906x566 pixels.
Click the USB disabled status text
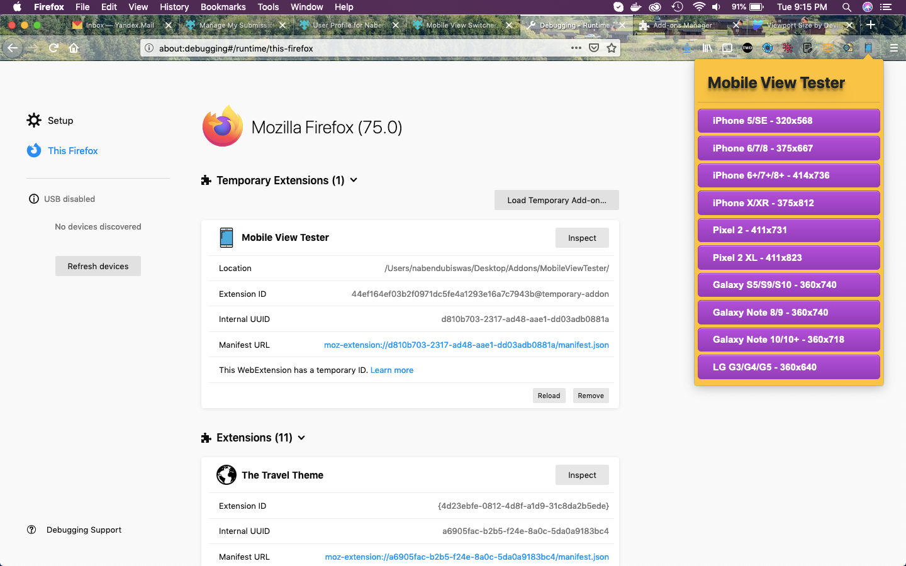69,199
